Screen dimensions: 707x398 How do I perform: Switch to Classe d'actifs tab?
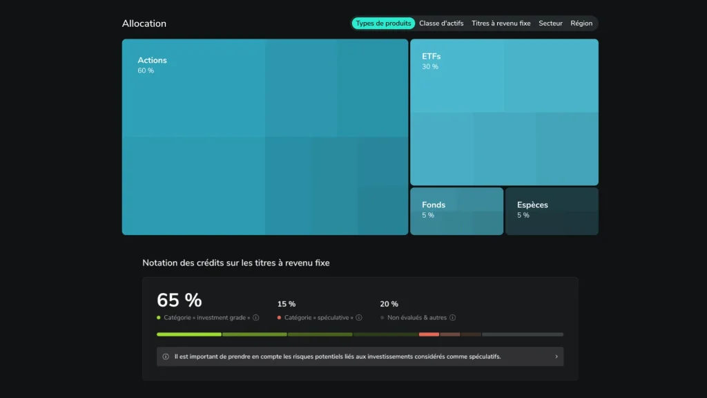coord(441,23)
